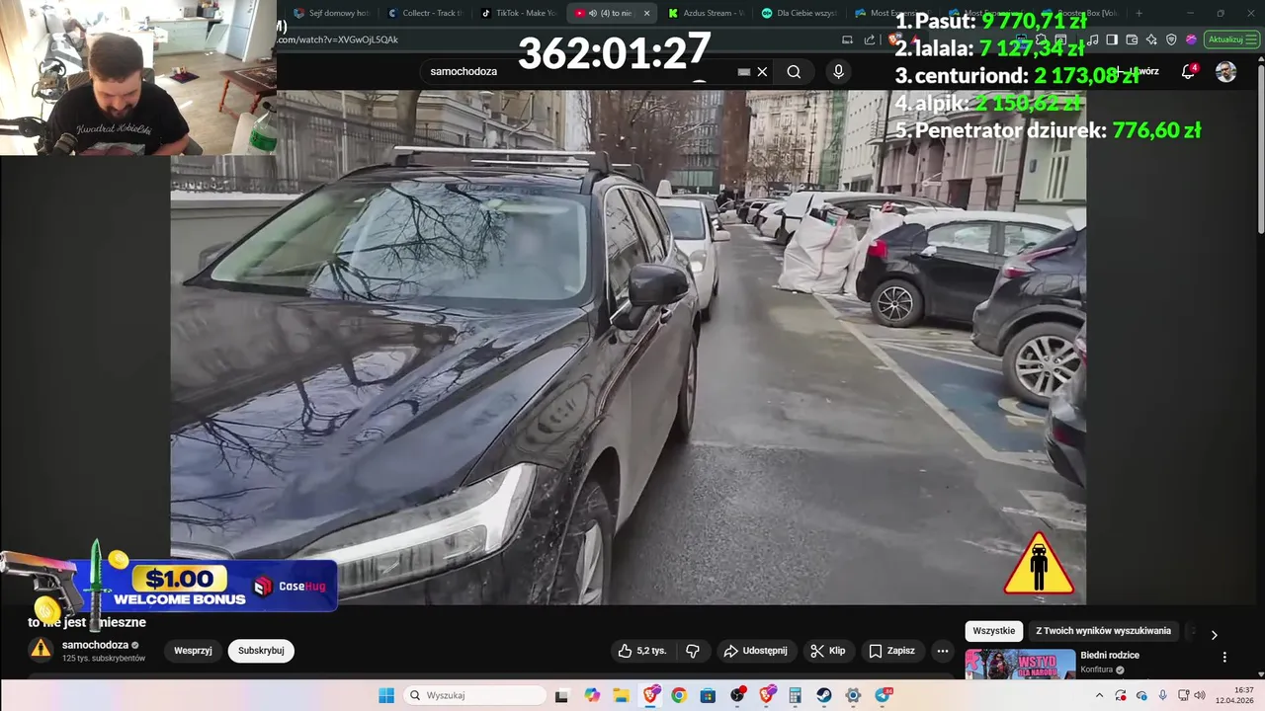The height and width of the screenshot is (711, 1265).
Task: Start voice search with microphone icon
Action: tap(838, 71)
